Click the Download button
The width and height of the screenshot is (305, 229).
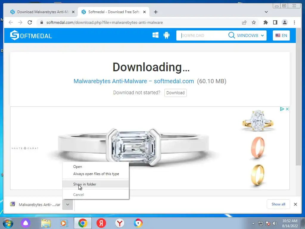tap(175, 93)
